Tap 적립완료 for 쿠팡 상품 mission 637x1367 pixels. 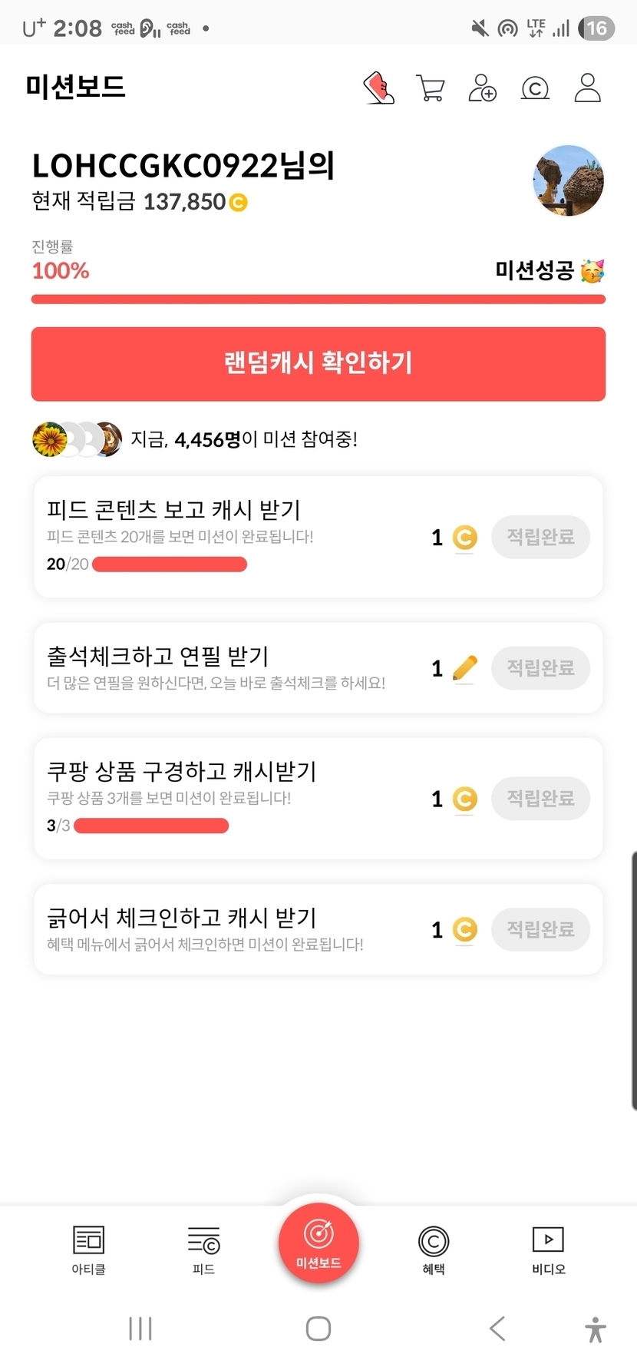click(540, 798)
